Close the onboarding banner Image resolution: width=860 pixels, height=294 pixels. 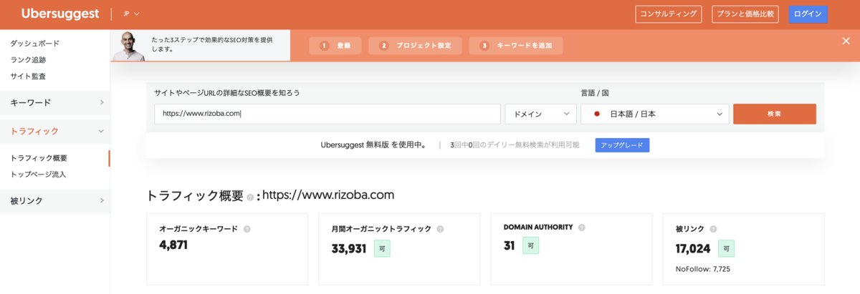pyautogui.click(x=846, y=41)
